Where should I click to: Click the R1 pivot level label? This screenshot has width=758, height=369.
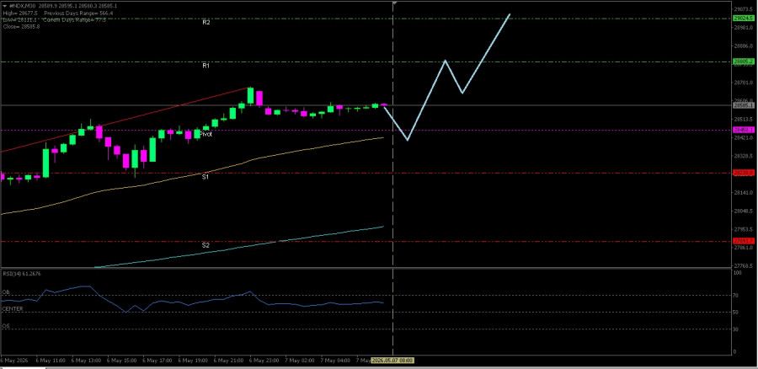[206, 66]
